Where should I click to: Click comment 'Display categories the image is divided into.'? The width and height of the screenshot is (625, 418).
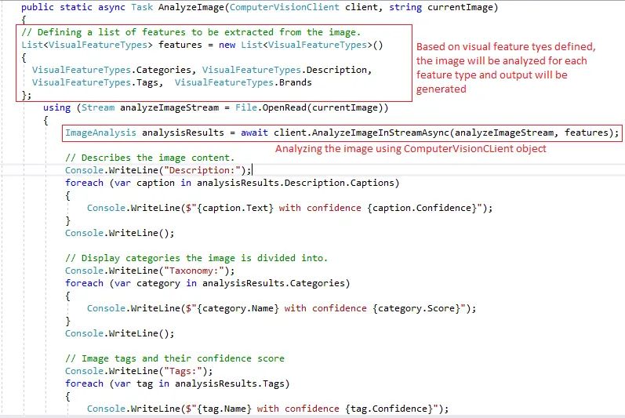tap(197, 258)
